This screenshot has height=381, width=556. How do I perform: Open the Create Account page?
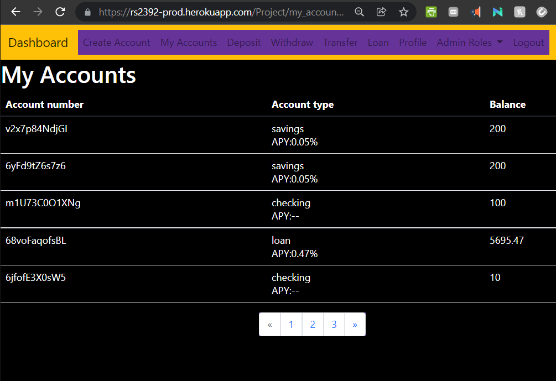[x=116, y=42]
